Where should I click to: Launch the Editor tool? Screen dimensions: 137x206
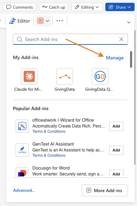tap(19, 21)
